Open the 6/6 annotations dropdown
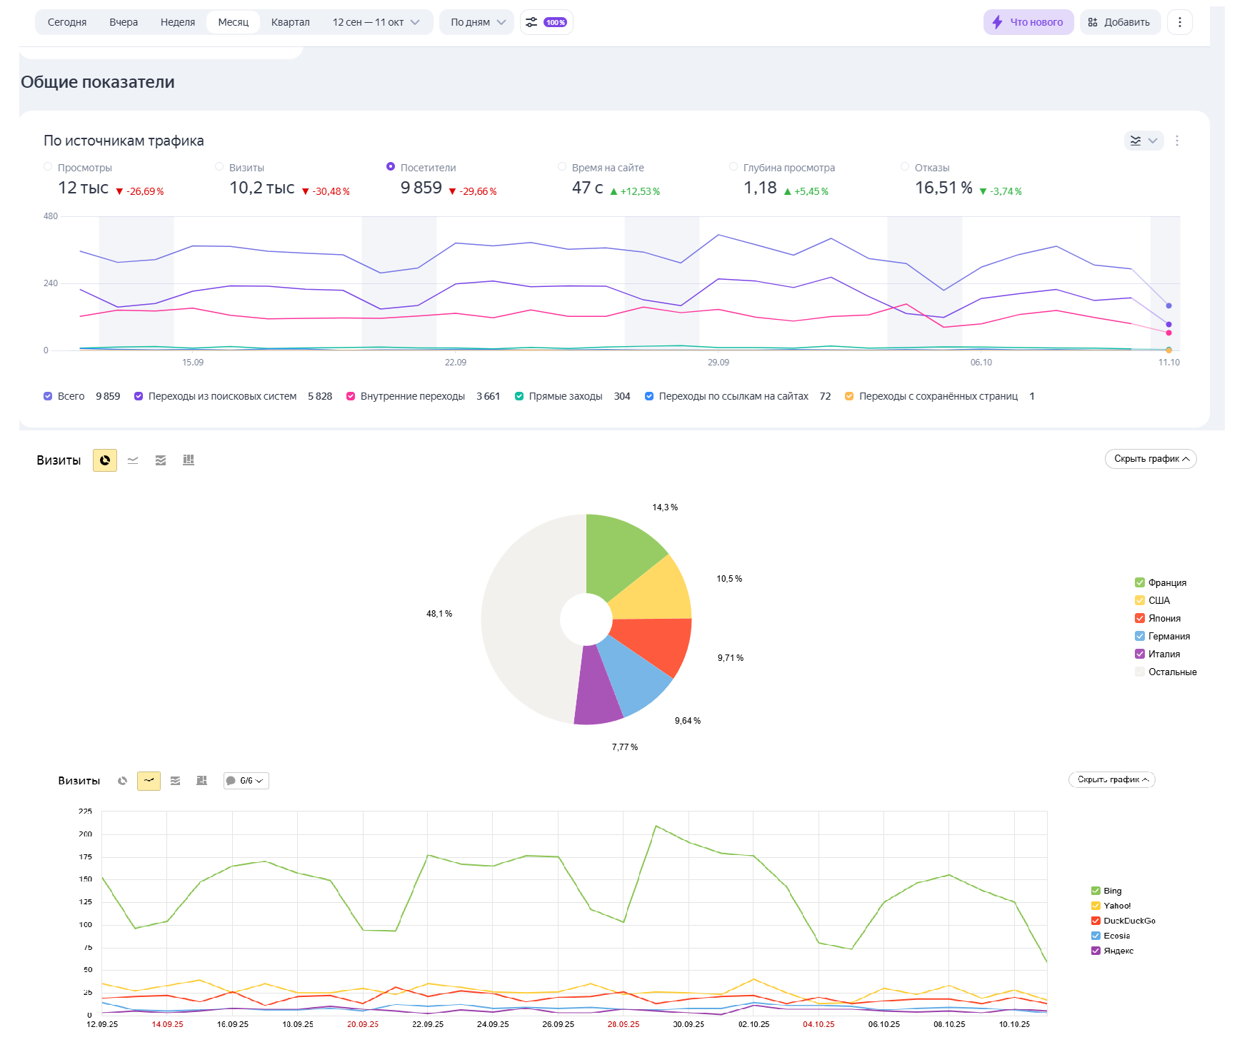Viewport: 1242px width, 1062px height. 246,781
